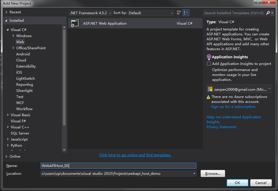278x191 pixels.
Task: Expand the Recent section
Action: tap(6, 12)
